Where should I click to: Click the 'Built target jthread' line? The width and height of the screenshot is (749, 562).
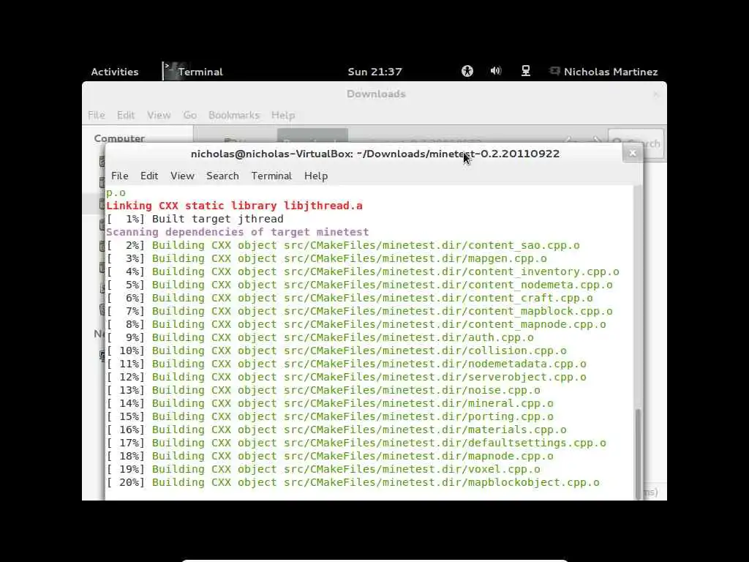(195, 219)
